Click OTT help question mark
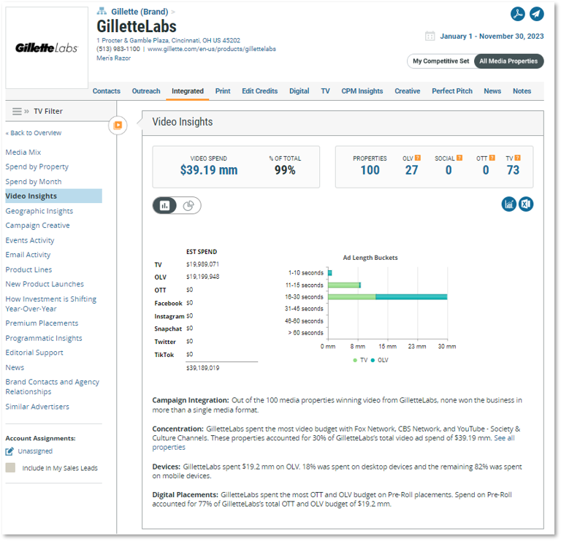This screenshot has height=541, width=561. 492,158
